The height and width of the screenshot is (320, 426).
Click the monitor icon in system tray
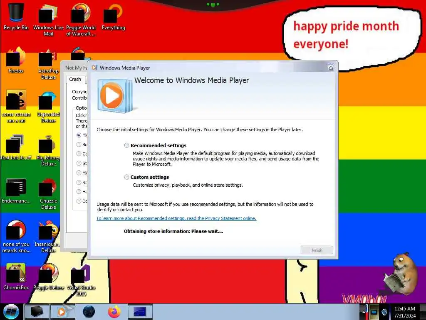coord(374,312)
